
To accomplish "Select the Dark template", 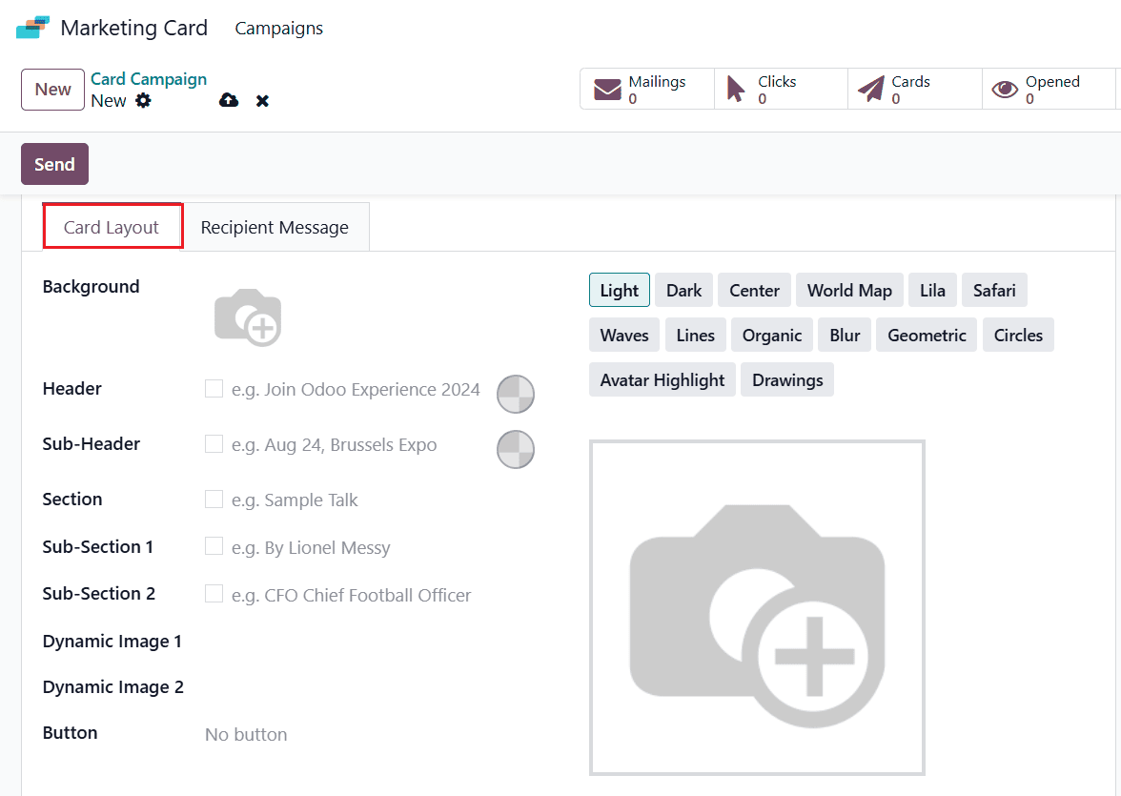I will tap(683, 290).
